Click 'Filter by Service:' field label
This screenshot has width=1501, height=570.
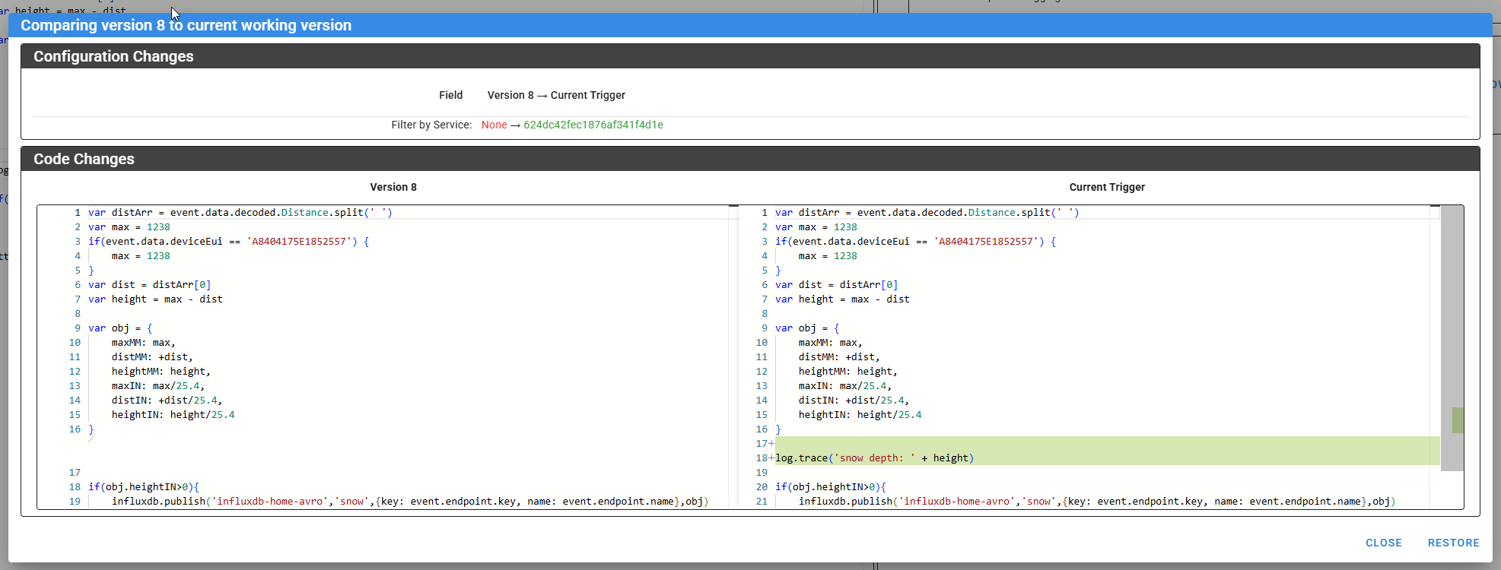coord(431,125)
